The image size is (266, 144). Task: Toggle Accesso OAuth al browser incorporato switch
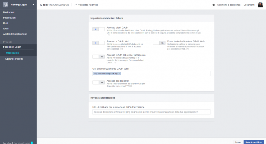pyautogui.click(x=98, y=57)
